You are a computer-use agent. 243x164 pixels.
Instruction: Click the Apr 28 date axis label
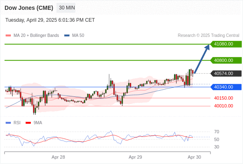(58, 157)
